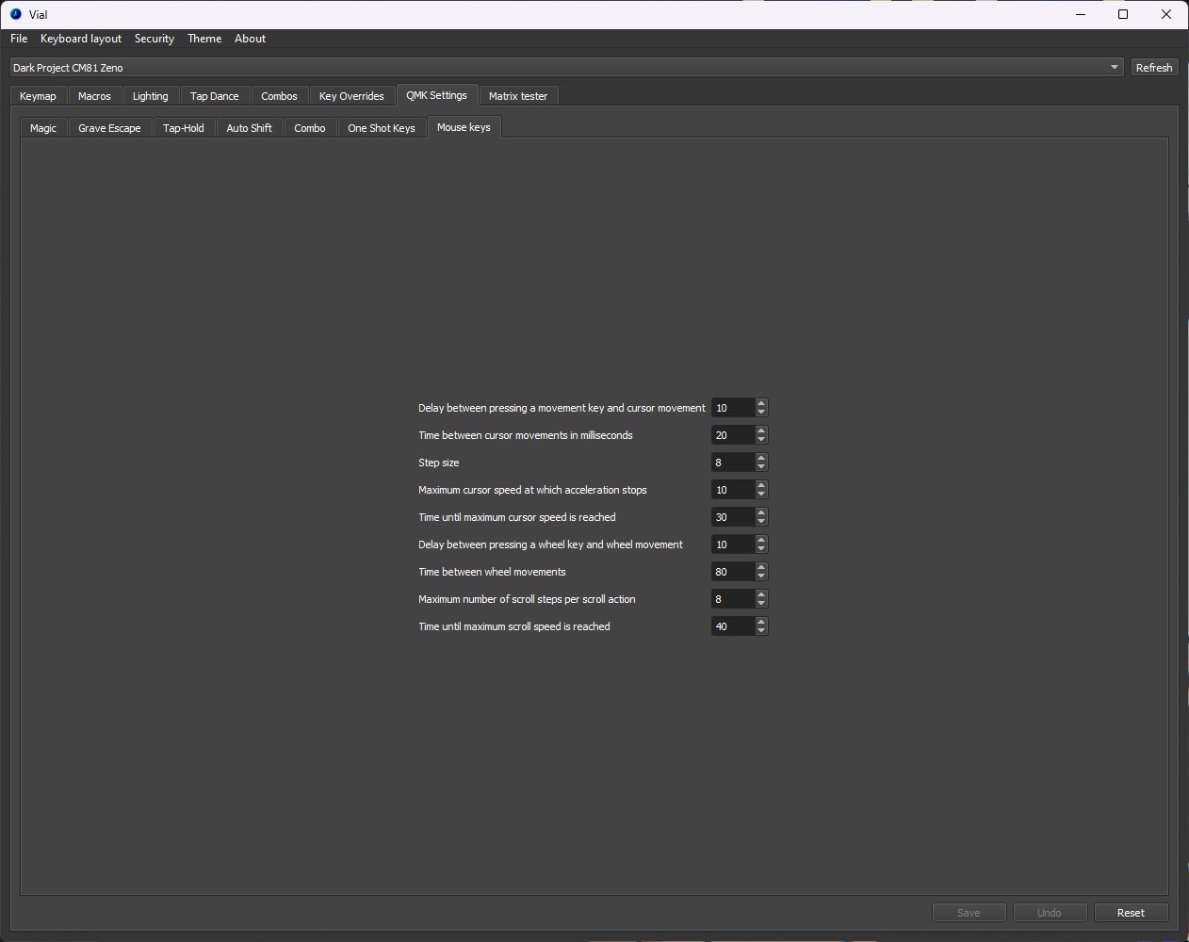This screenshot has height=942, width=1189.
Task: Switch to the Tap Dance tab
Action: (215, 96)
